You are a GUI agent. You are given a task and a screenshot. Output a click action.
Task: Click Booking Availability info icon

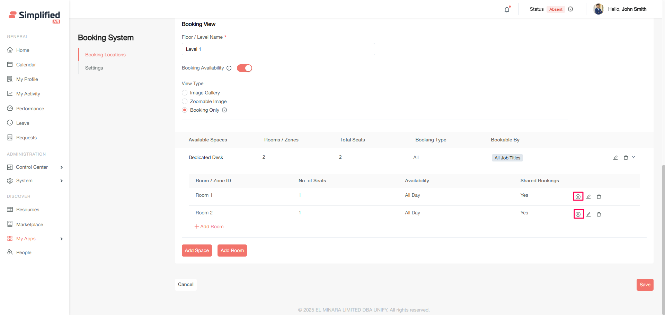pos(229,68)
